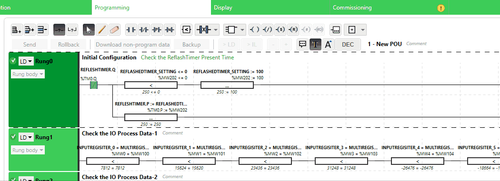The image size is (500, 181).
Task: Select the %TM0.Q normally closed contact in Rung0
Action: [94, 85]
